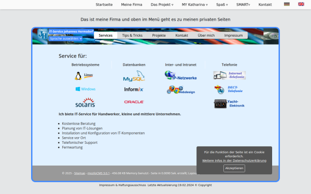
Task: Open the Windows logo link
Action: (86, 89)
